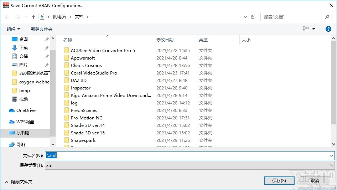Select 文档 in the navigation pane

coord(24,56)
